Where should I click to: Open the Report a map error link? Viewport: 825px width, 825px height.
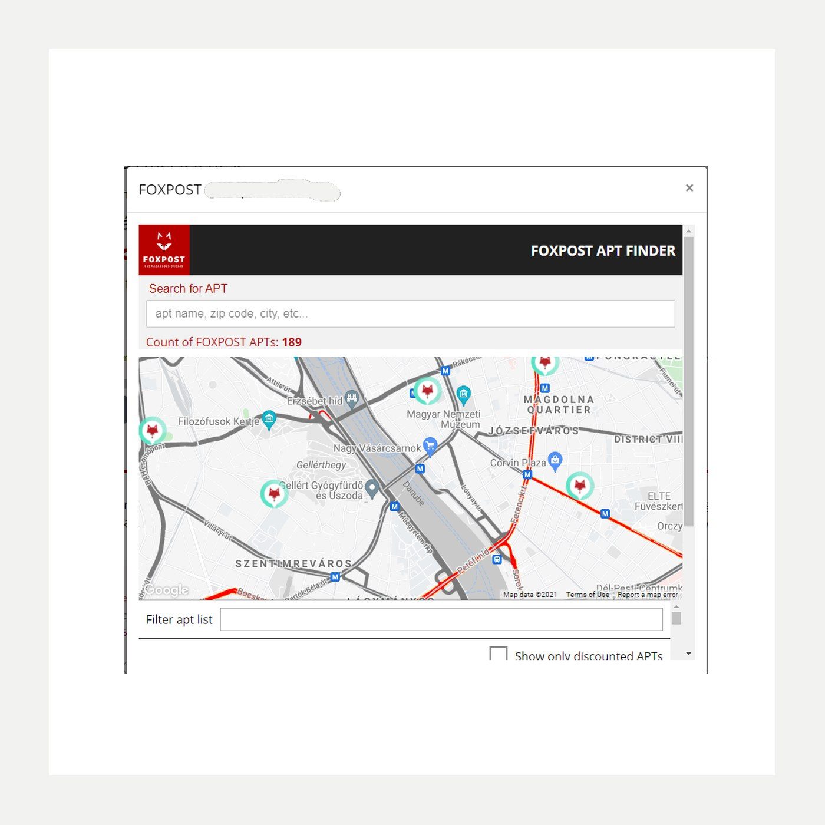tap(648, 595)
